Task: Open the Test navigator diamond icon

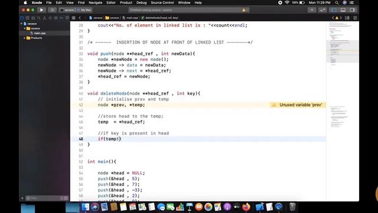Action: 50,18
